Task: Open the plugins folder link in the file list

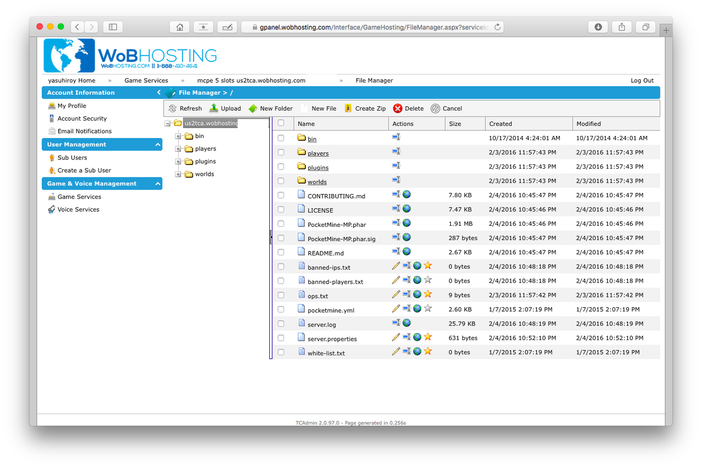Action: (318, 168)
